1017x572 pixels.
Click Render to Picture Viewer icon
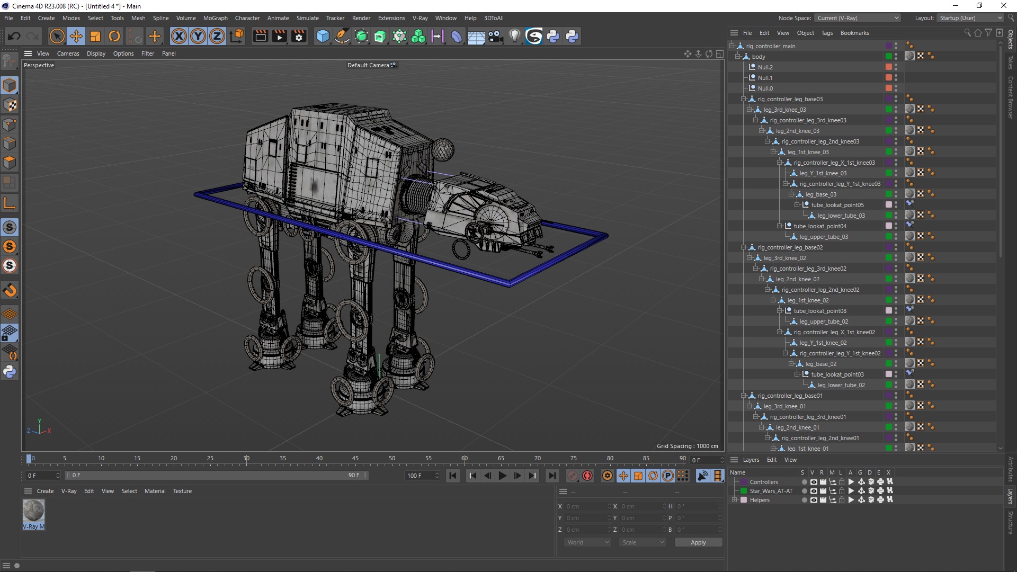pos(279,36)
